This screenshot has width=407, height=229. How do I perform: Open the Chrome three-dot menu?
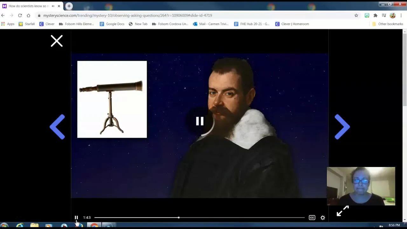(401, 15)
